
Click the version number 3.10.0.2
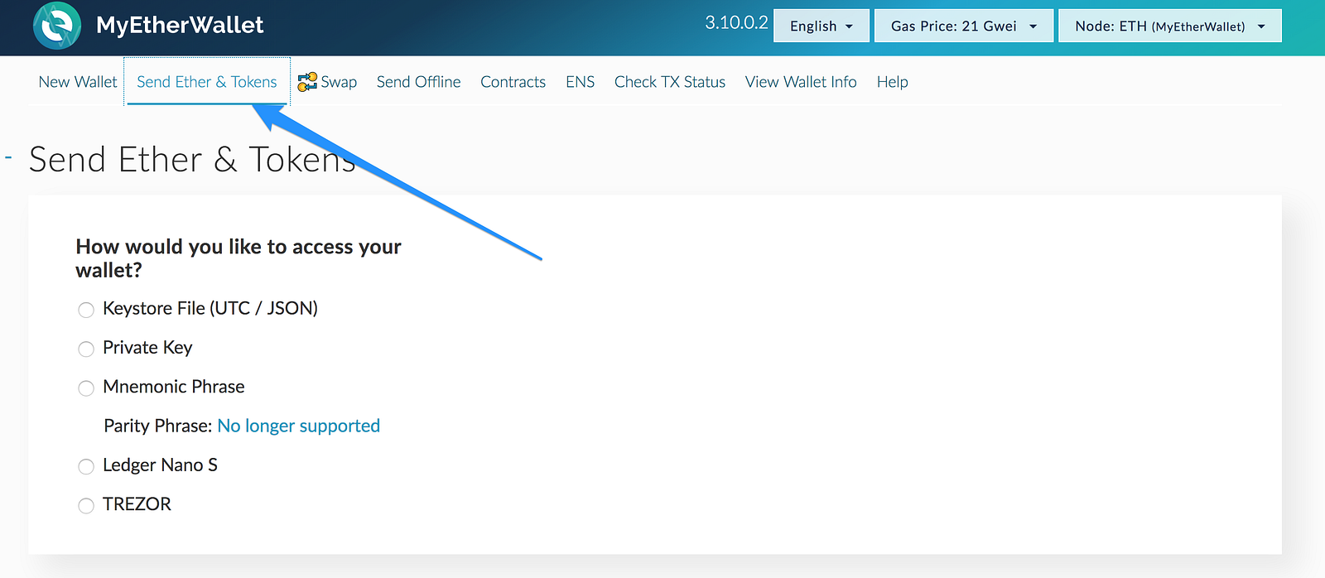pos(736,23)
